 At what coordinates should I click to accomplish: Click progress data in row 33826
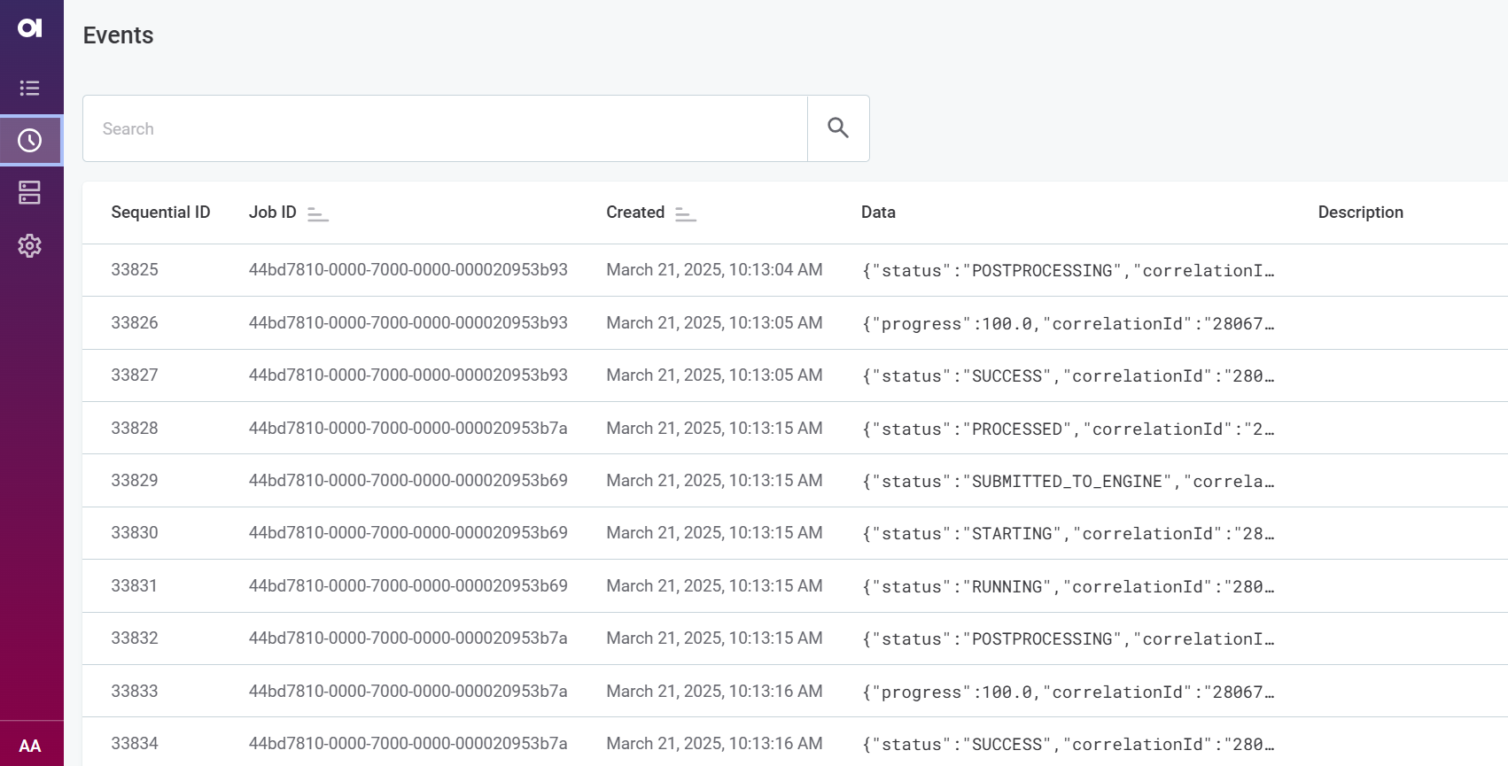[1068, 323]
